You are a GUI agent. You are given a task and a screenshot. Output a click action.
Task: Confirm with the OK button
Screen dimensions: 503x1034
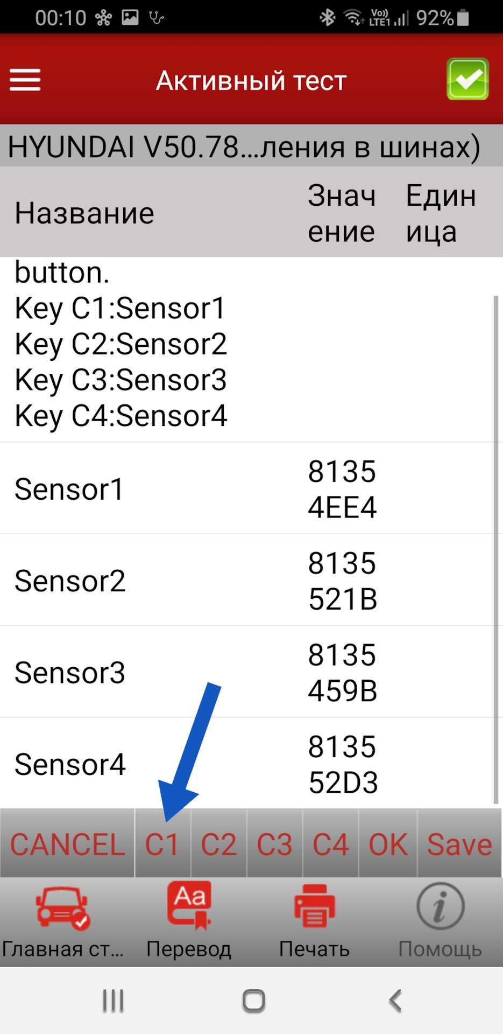pyautogui.click(x=387, y=844)
